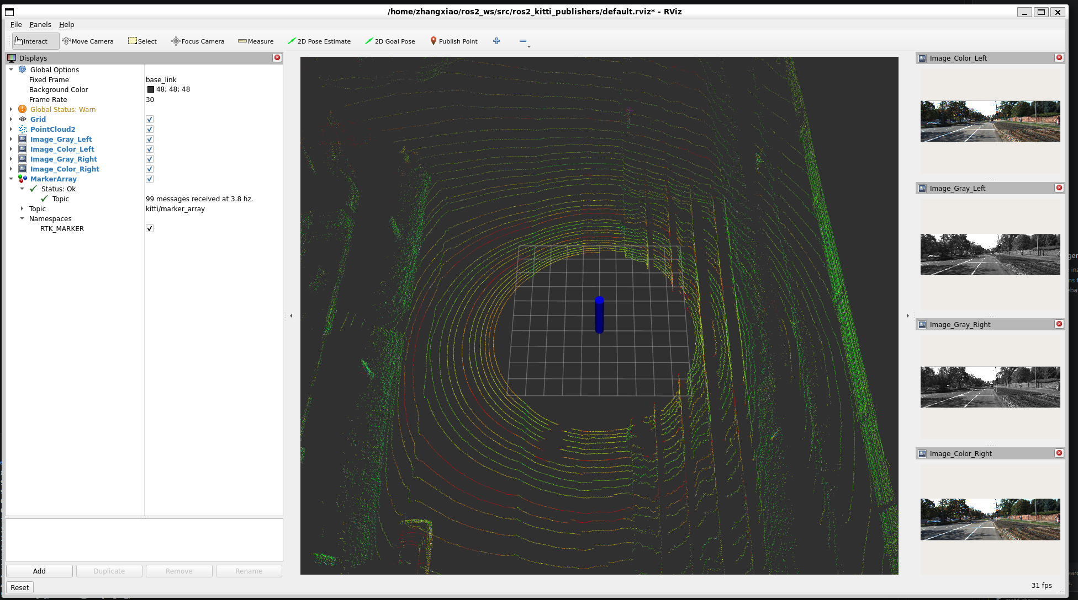Click the blue plus add-tool icon
The height and width of the screenshot is (600, 1078).
point(496,41)
